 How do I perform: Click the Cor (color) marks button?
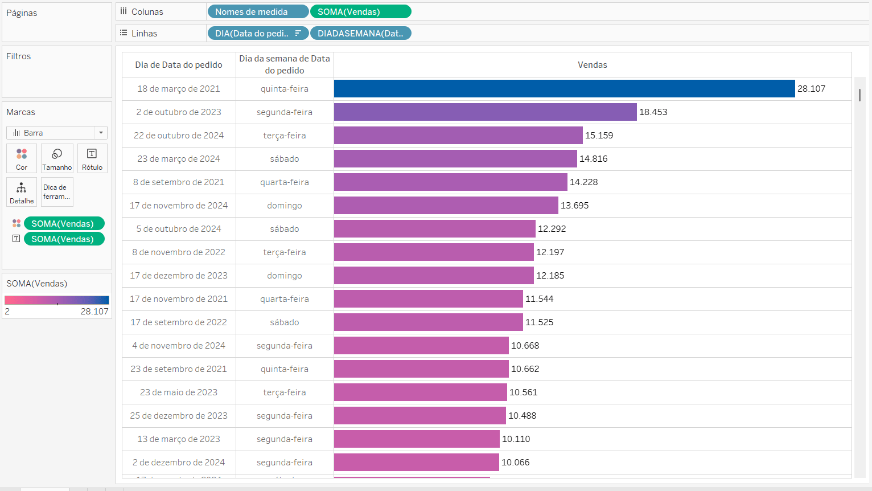(x=22, y=158)
